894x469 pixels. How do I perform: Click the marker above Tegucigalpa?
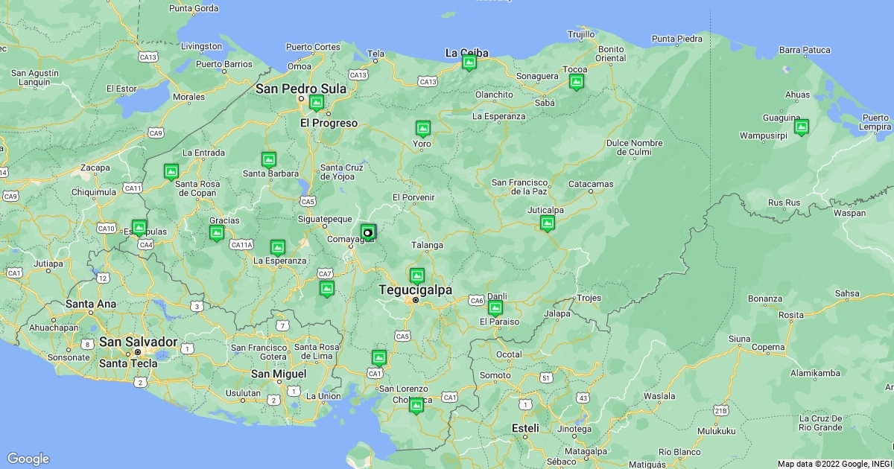click(x=416, y=273)
